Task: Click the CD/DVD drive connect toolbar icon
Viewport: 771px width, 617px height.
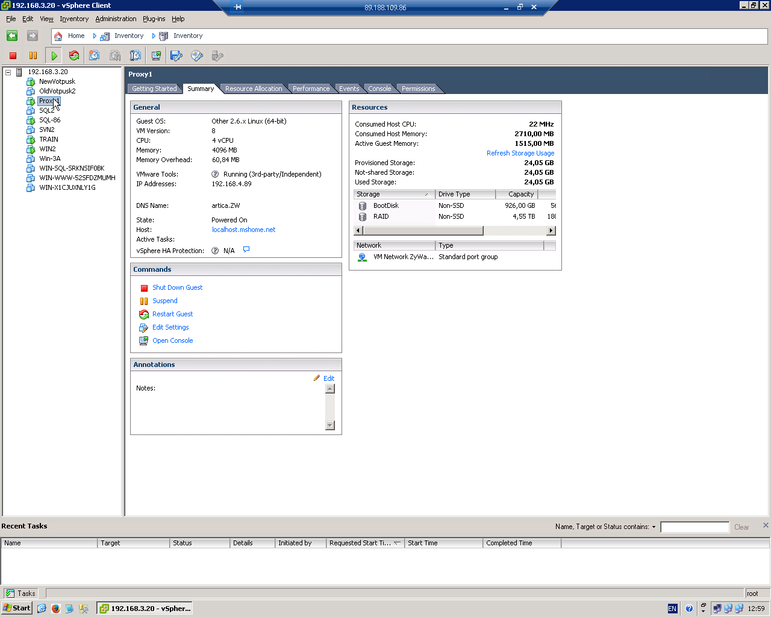Action: click(197, 56)
